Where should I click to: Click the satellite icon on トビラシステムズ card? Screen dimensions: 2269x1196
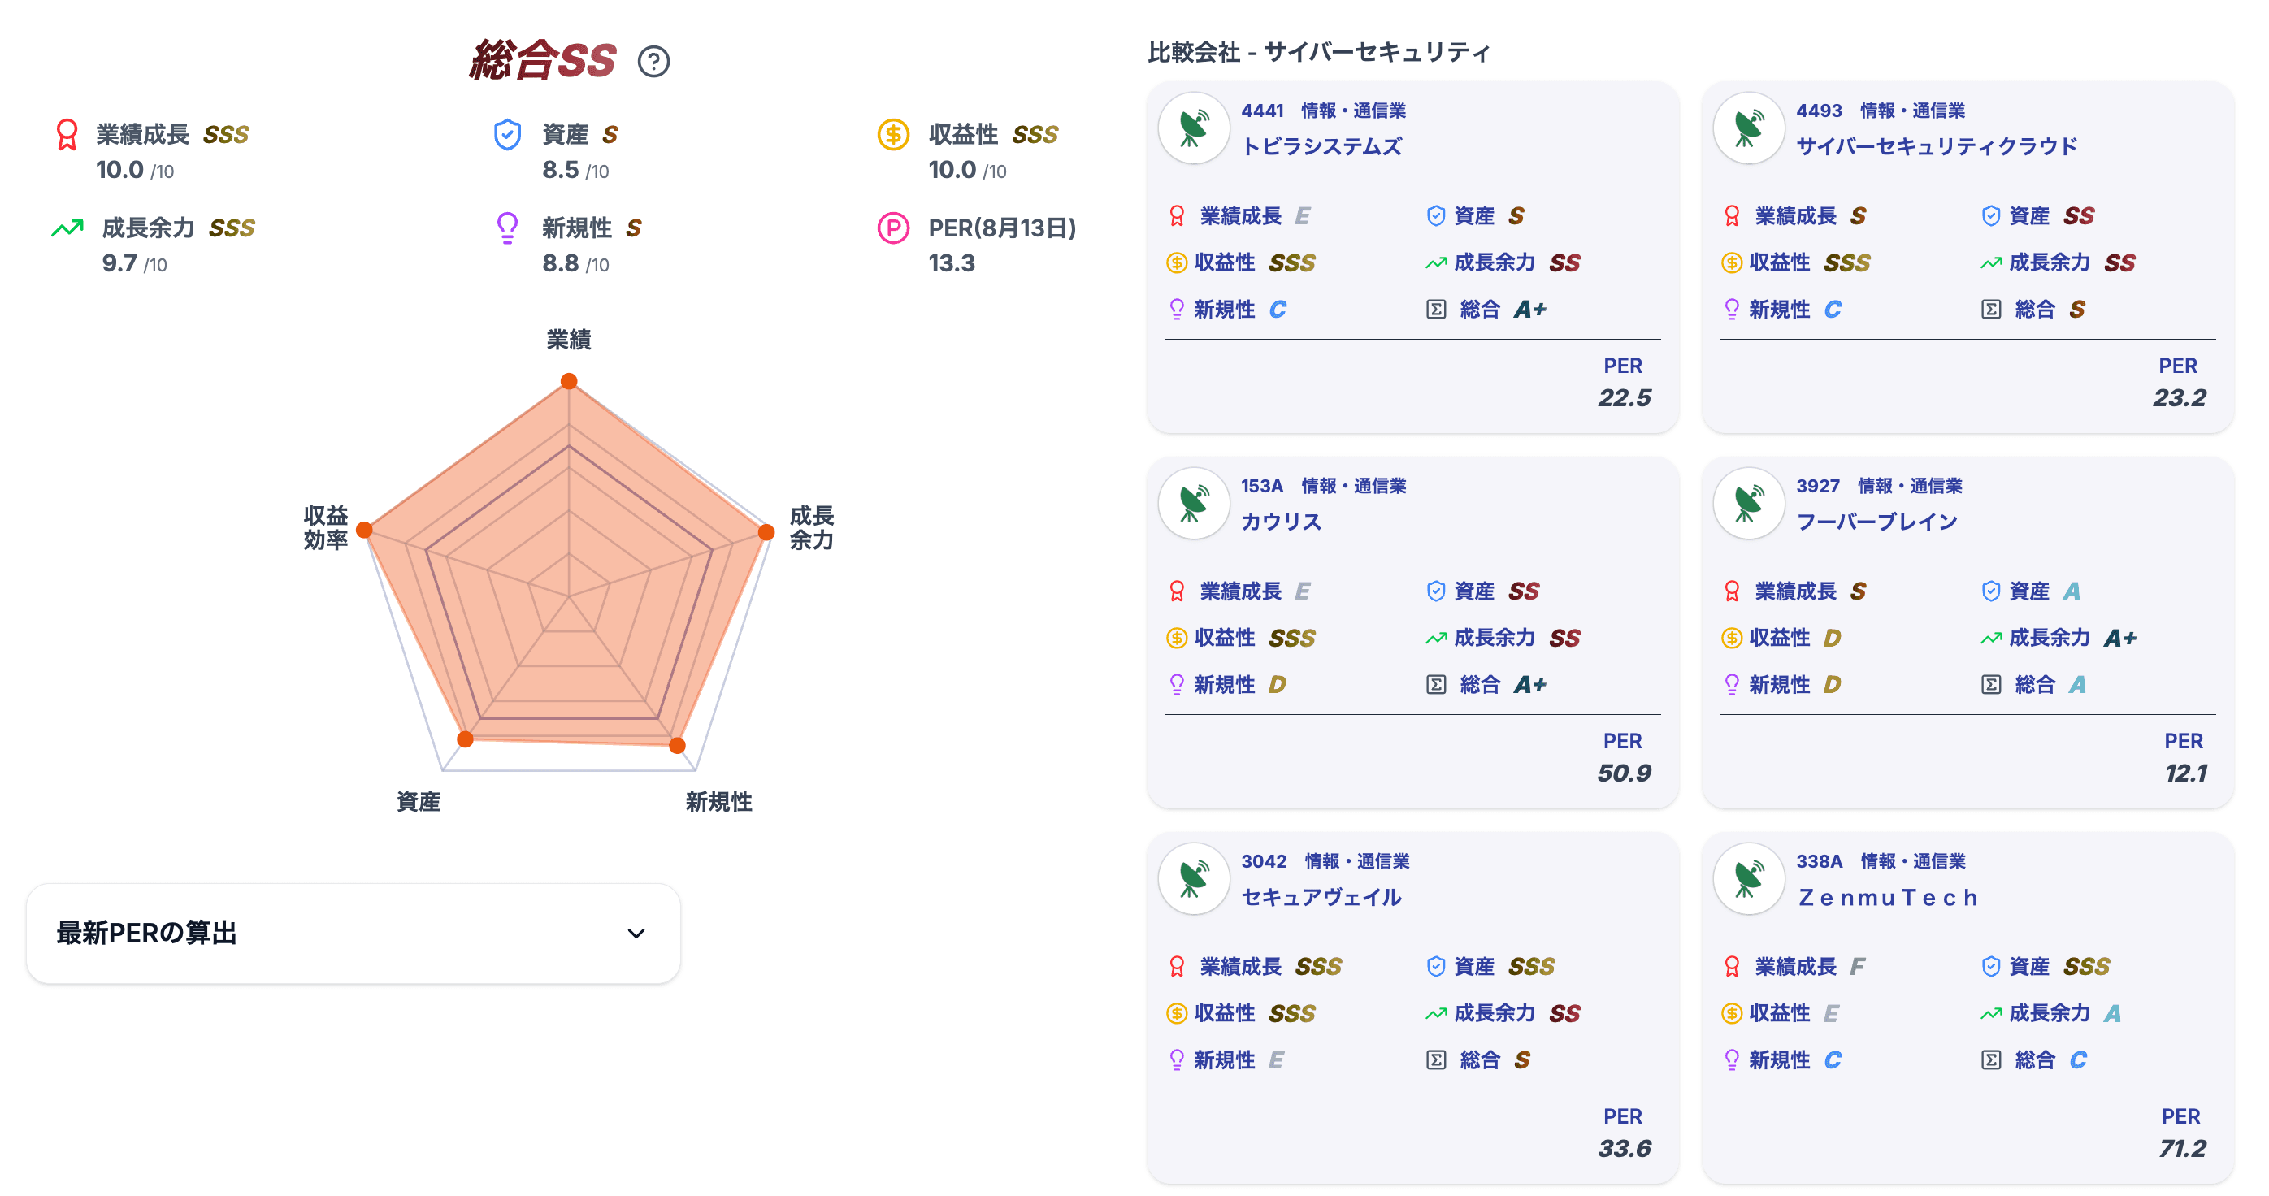pyautogui.click(x=1194, y=128)
